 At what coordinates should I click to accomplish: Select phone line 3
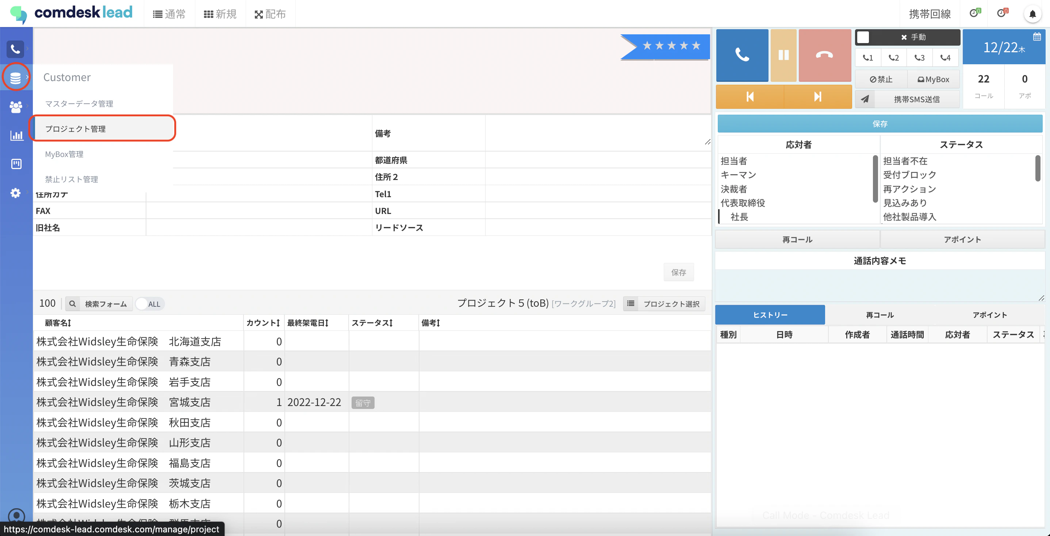(920, 58)
